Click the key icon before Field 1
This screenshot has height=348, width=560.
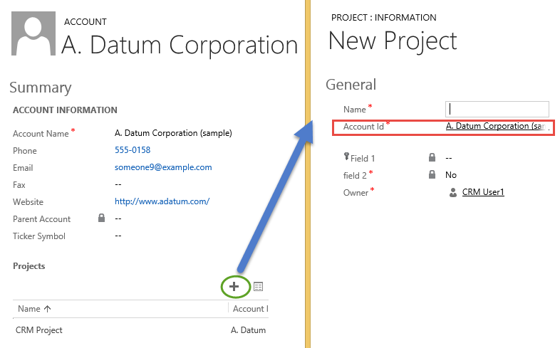[346, 157]
